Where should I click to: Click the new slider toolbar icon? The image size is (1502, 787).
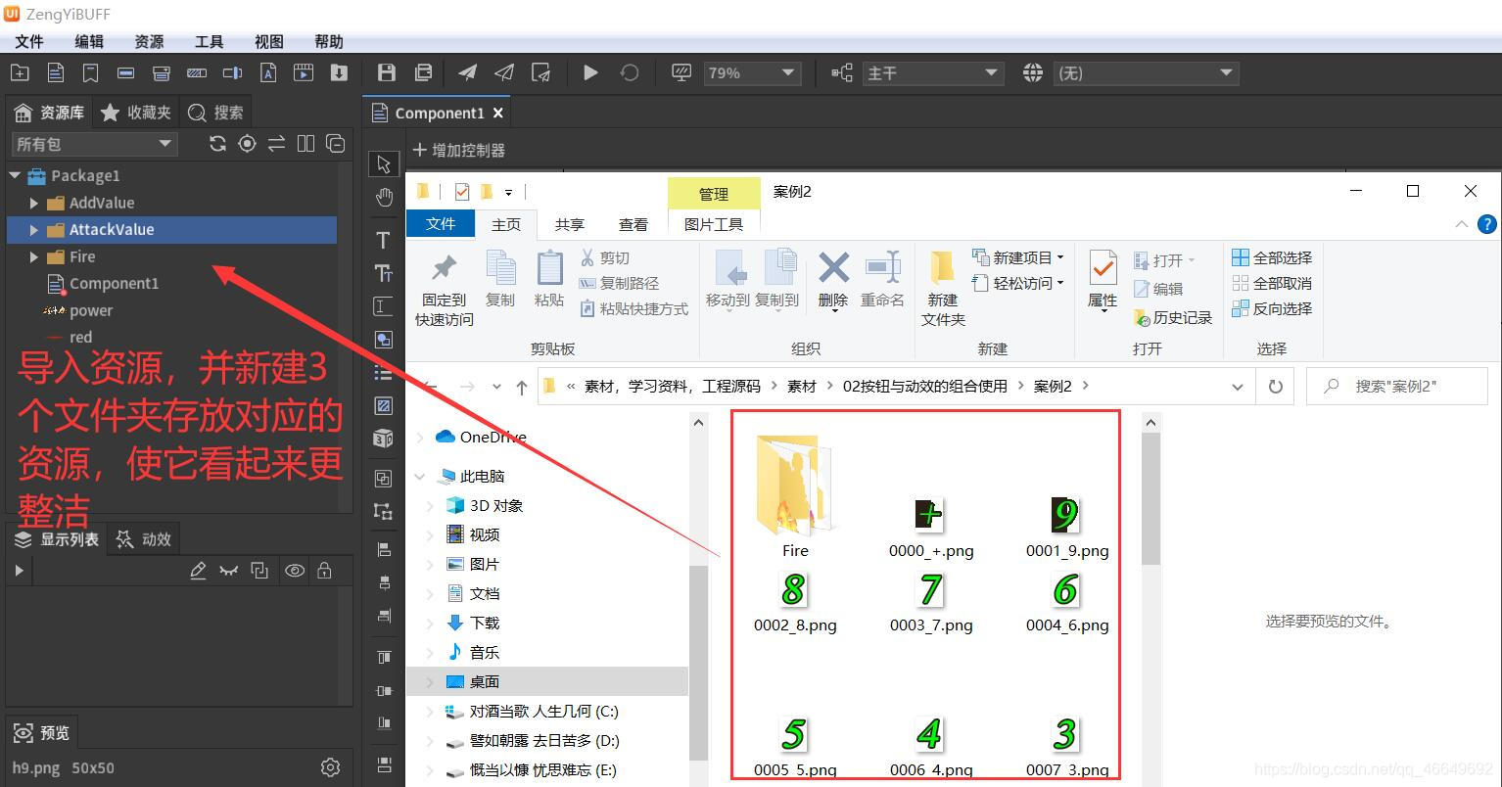(x=232, y=72)
